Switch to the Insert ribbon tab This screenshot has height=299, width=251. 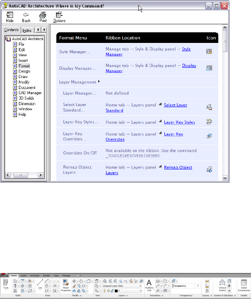point(24,275)
